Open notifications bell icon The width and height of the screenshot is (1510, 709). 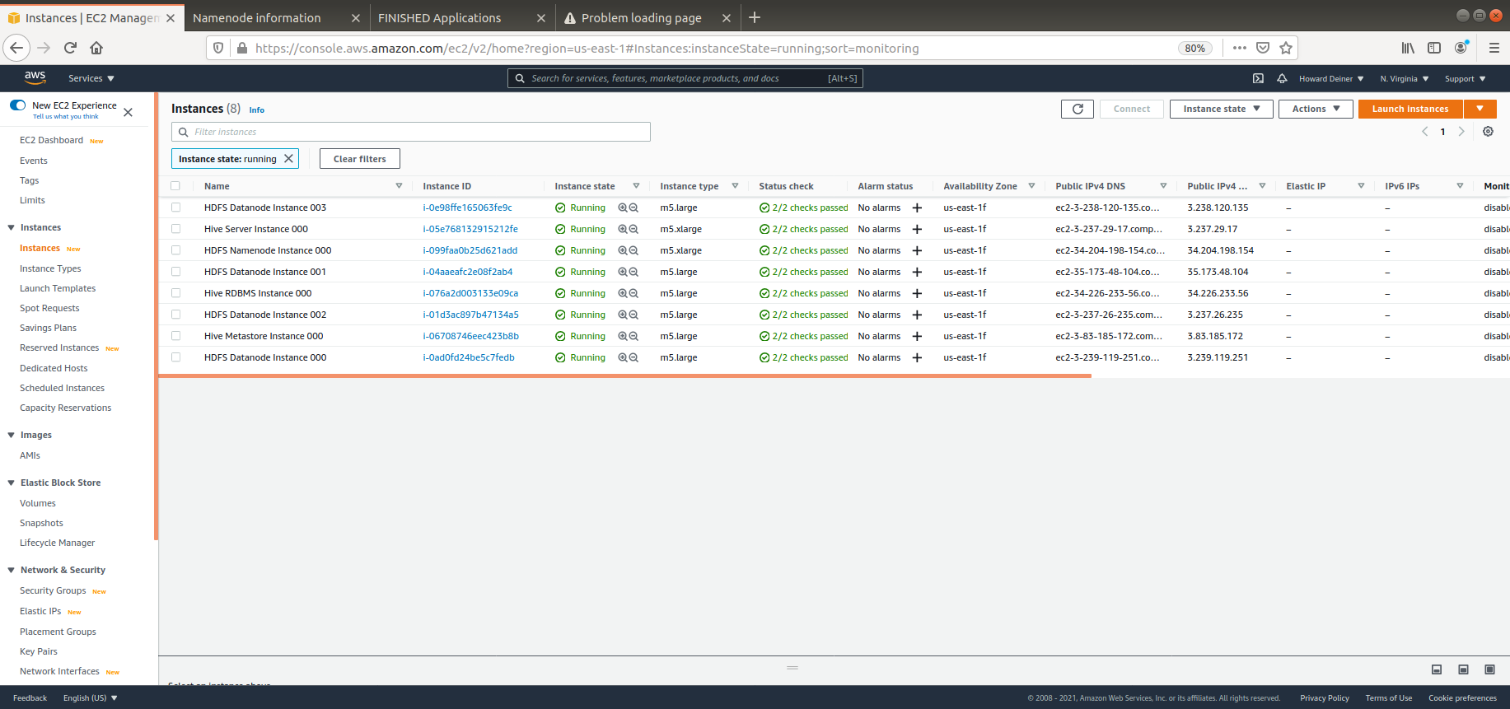[1282, 79]
